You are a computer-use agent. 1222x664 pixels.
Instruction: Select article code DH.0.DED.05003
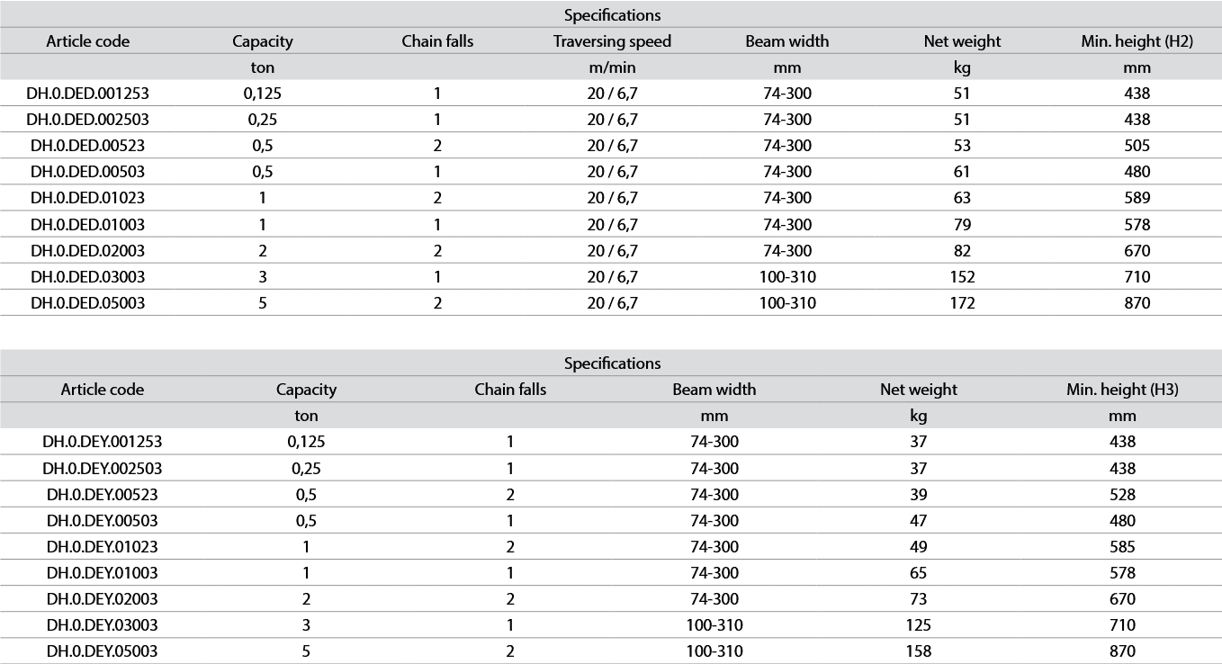tap(88, 303)
